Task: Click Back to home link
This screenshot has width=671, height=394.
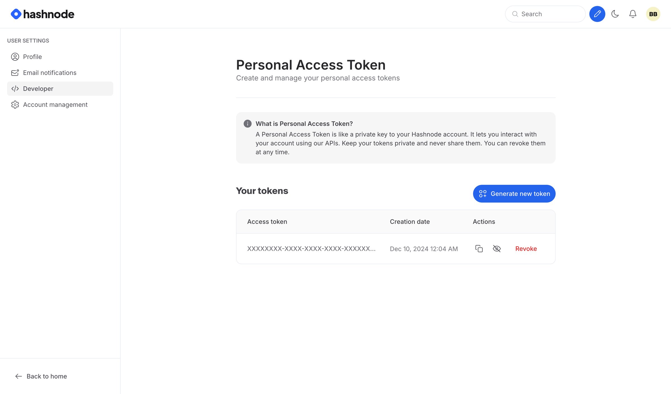Action: pos(41,376)
